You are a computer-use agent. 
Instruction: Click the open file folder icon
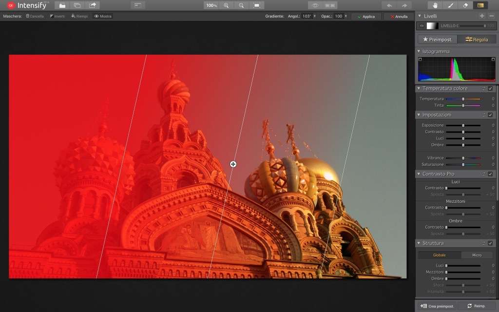point(61,5)
